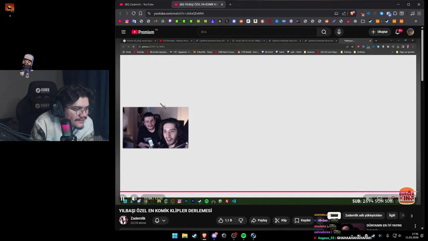Open the YouTube guide hamburger menu
This screenshot has height=241, width=428.
click(x=123, y=32)
